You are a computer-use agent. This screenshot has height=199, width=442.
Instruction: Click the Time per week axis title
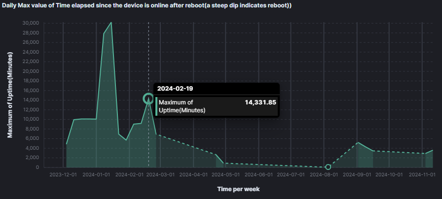[238, 189]
